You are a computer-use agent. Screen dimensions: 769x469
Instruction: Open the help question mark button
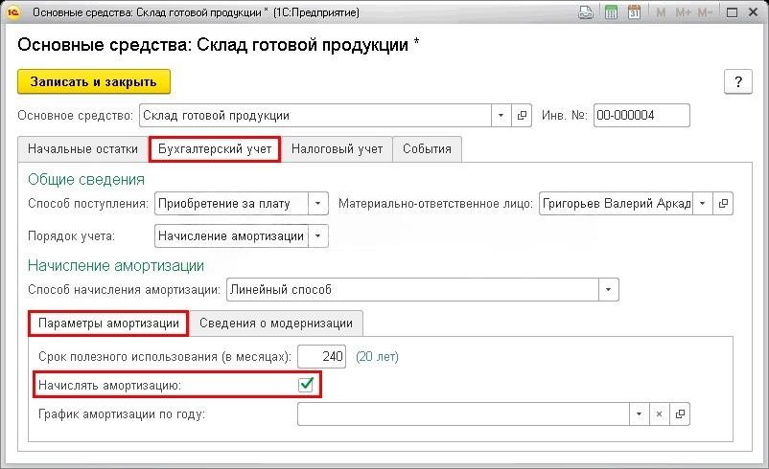[738, 81]
